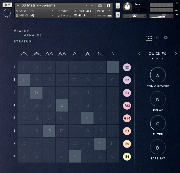Switch to the matrix view tab
Screen dimensions: 180x173
(149, 37)
